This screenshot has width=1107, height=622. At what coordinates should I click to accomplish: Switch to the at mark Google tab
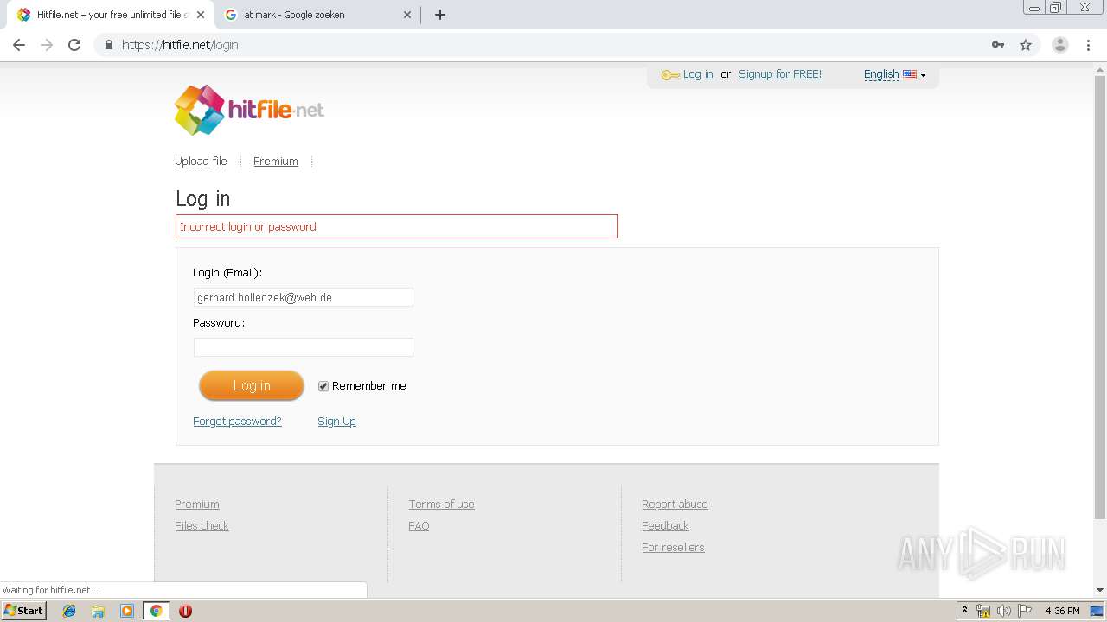pos(318,15)
